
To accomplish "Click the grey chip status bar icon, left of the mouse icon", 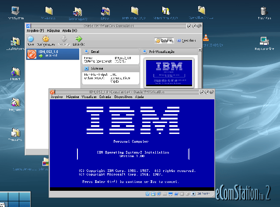I will tap(182, 194).
